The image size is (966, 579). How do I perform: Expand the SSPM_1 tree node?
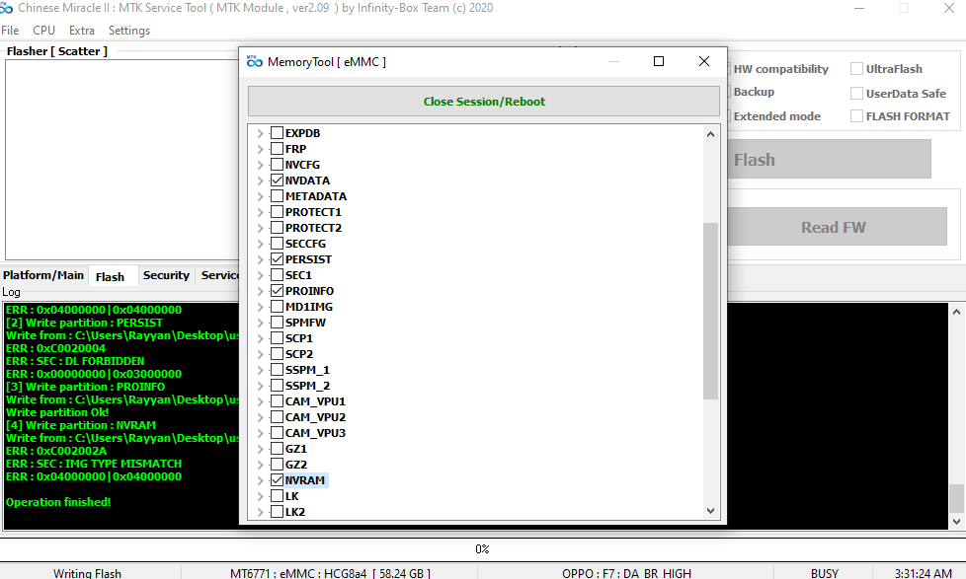[x=260, y=370]
